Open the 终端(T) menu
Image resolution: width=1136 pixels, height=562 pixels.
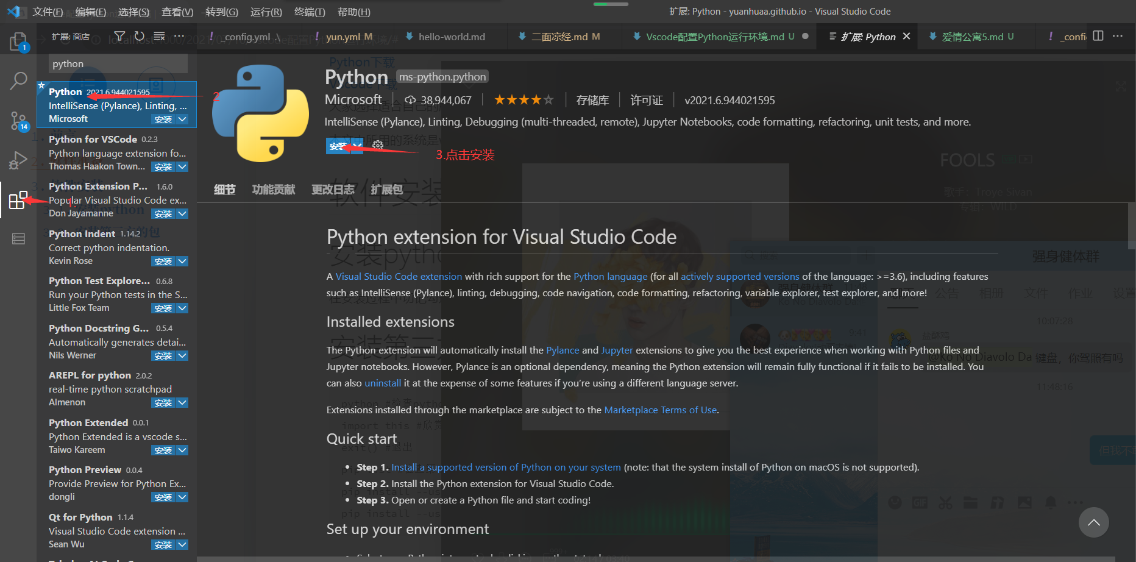(310, 12)
